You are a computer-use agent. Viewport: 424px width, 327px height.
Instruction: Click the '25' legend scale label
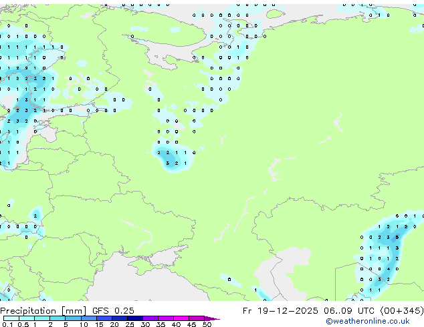[x=130, y=324]
